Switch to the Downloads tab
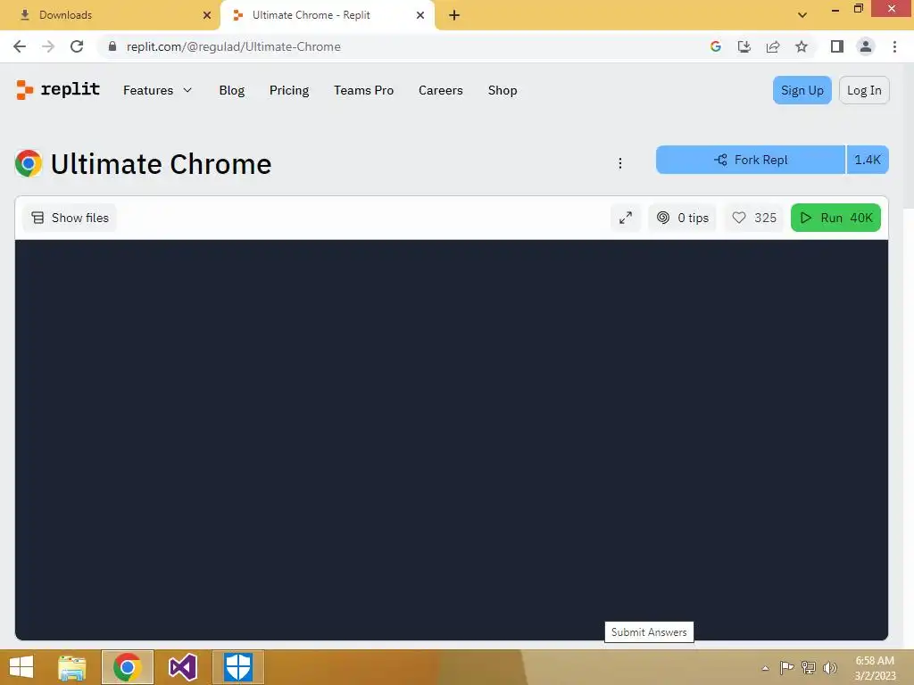The height and width of the screenshot is (685, 914). [x=110, y=15]
